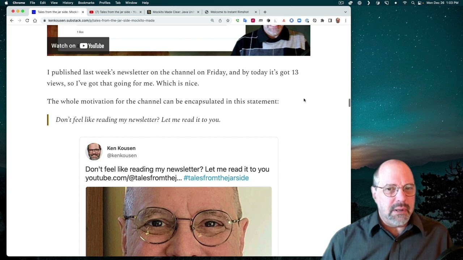
Task: Open the Google Translate extension
Action: 245,21
